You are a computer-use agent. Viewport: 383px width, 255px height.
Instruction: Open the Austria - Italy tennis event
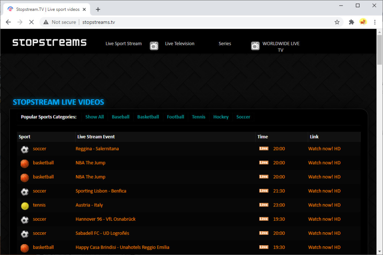click(x=89, y=205)
